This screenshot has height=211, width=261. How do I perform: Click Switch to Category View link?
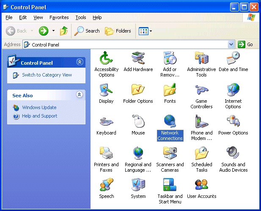click(x=47, y=75)
